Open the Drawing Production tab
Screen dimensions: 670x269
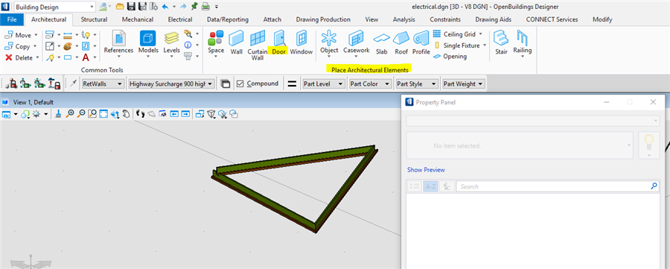[x=323, y=19]
